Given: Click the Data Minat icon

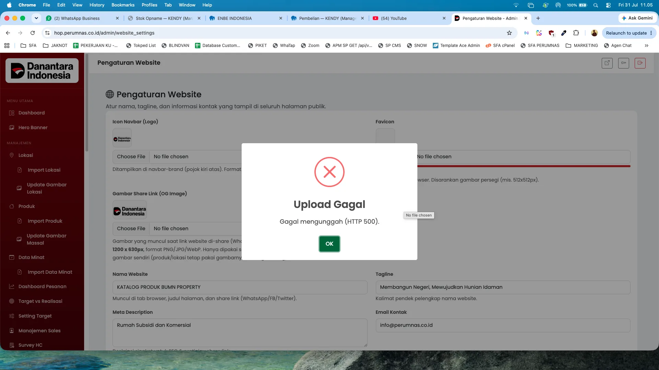Looking at the screenshot, I should tap(12, 257).
